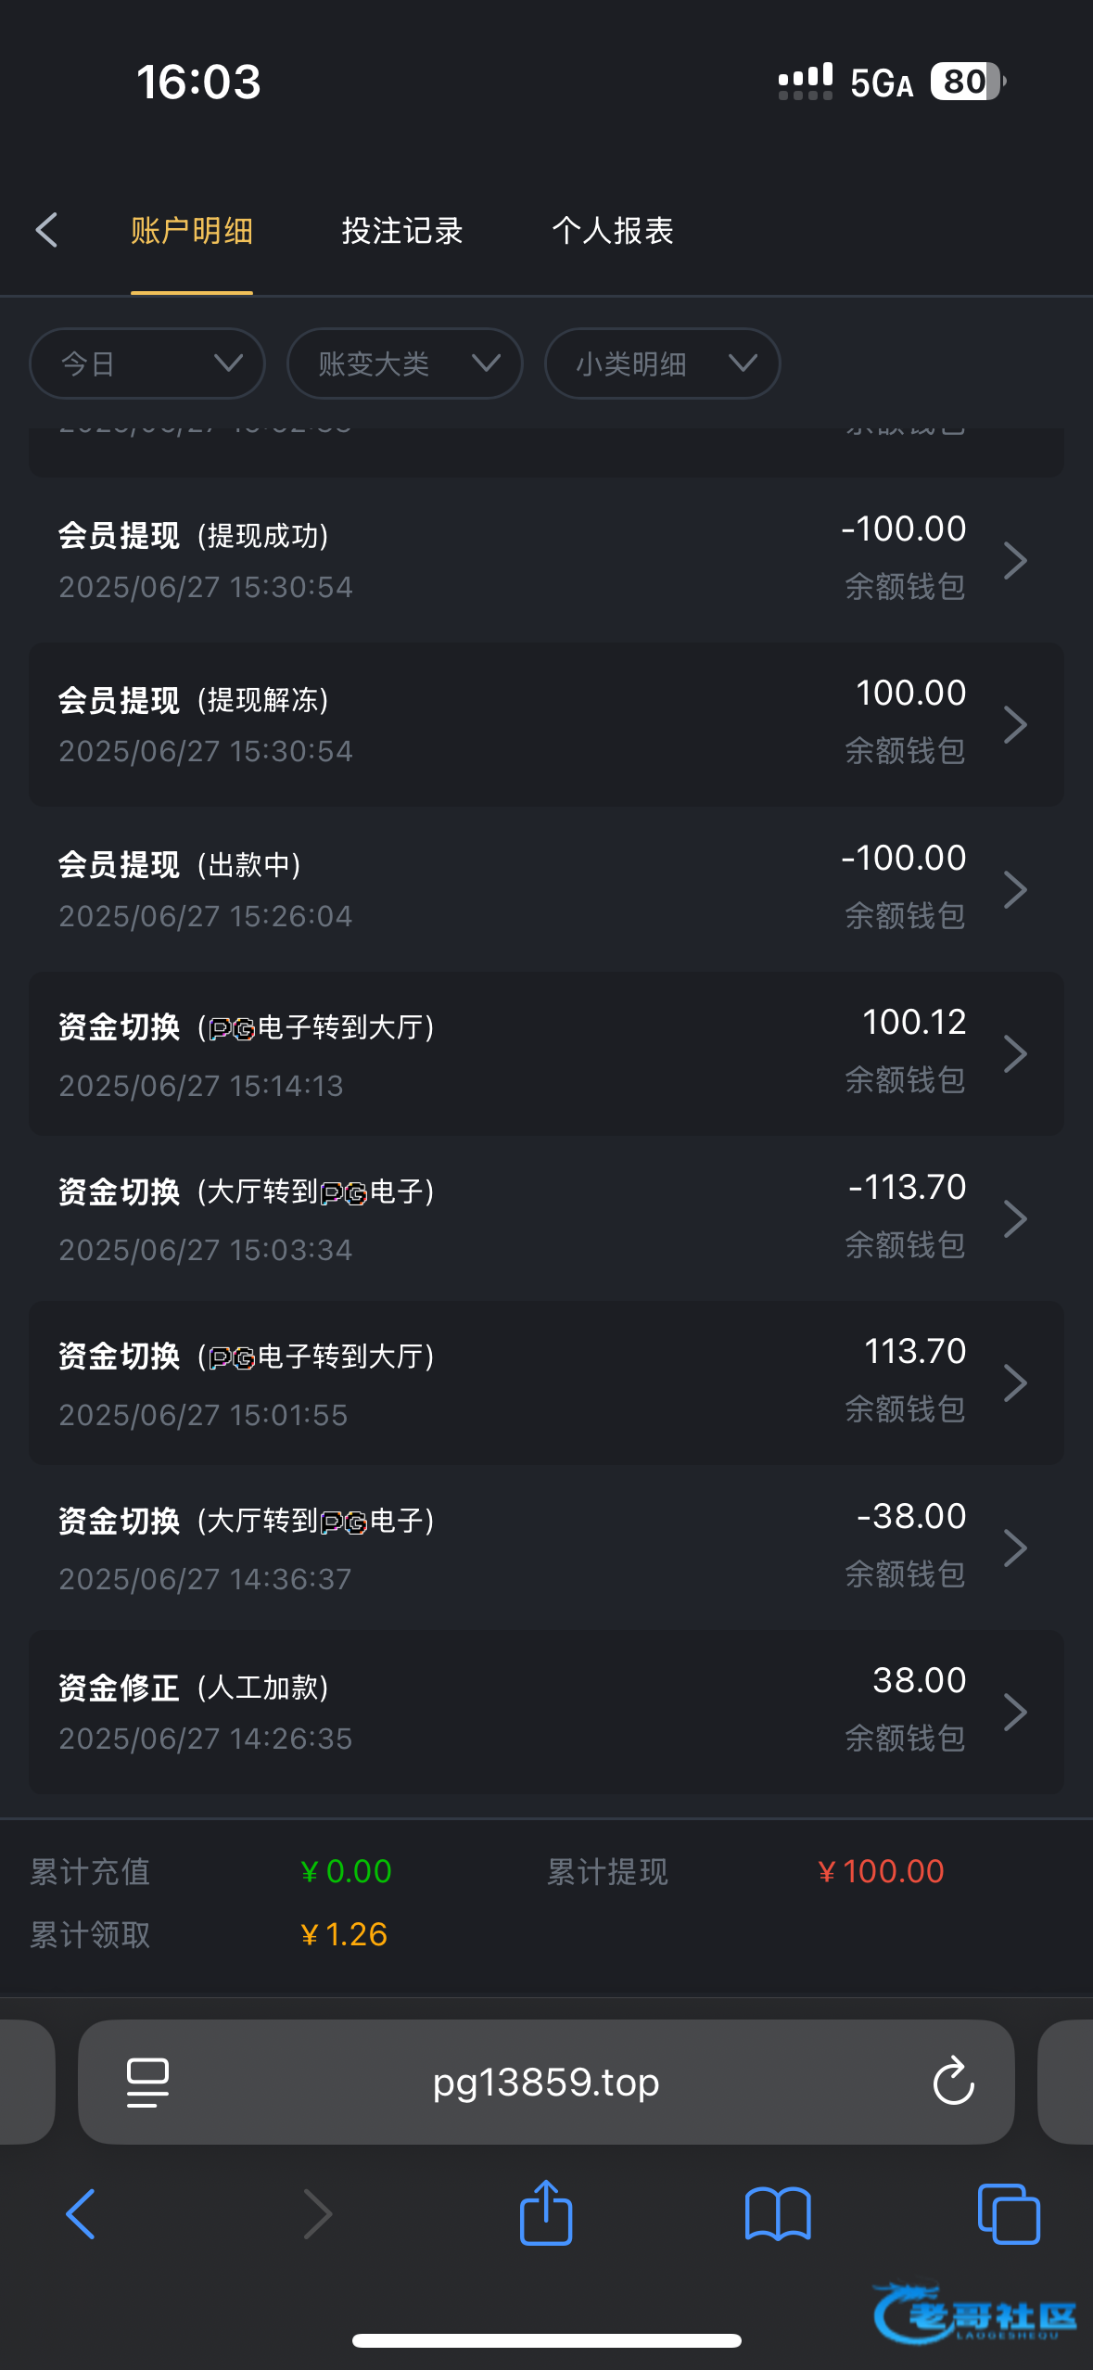This screenshot has height=2370, width=1093.
Task: Open the 今日 date filter dropdown
Action: [147, 363]
